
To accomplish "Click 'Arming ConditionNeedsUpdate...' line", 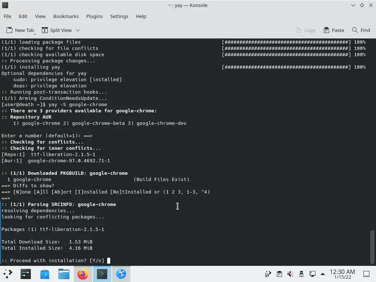I will tap(54, 98).
